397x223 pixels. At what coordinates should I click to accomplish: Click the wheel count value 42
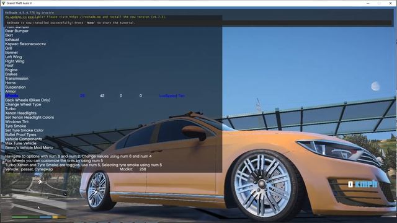click(102, 95)
